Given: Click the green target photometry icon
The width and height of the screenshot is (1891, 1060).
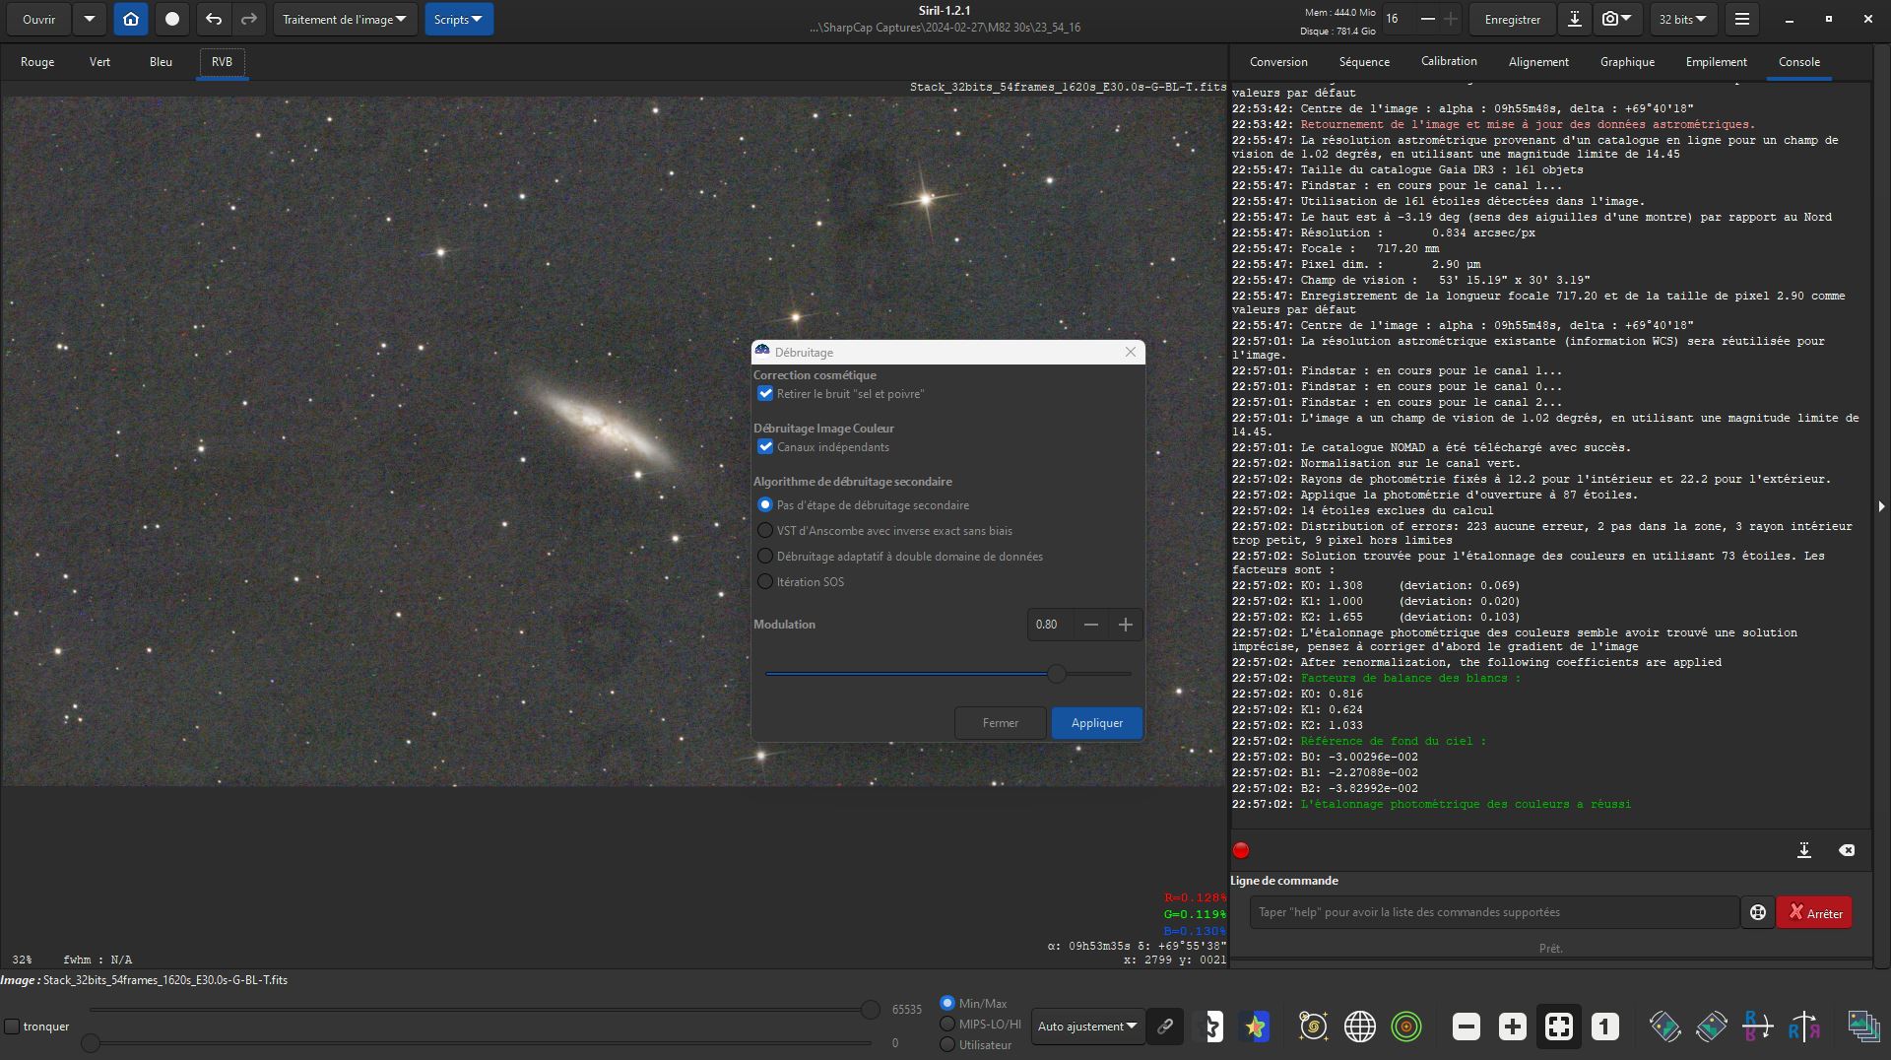Looking at the screenshot, I should coord(1405,1027).
